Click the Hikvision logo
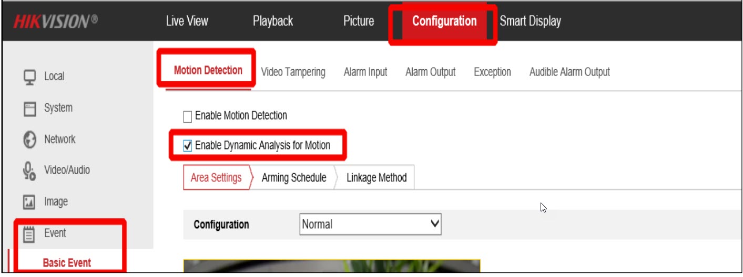 point(55,22)
